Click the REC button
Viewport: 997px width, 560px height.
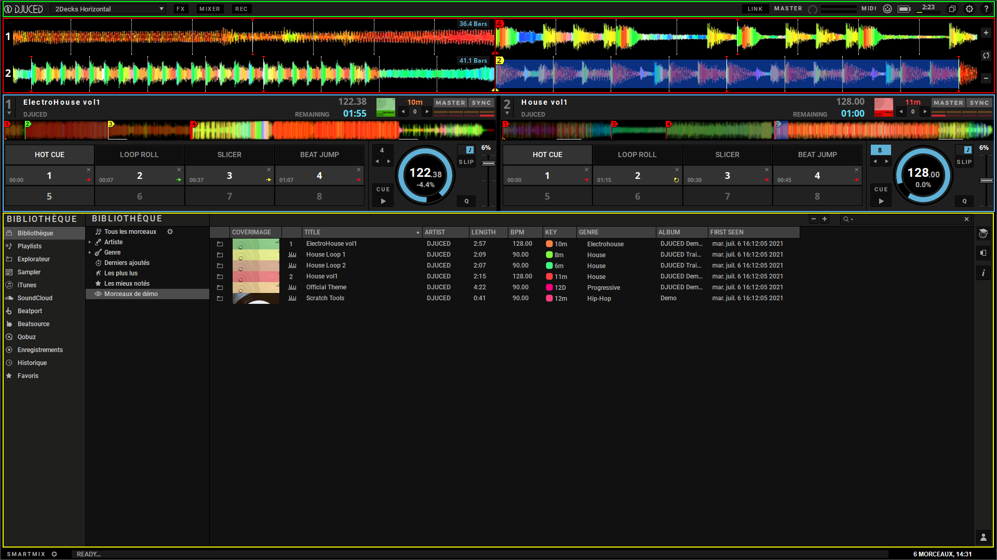click(241, 9)
